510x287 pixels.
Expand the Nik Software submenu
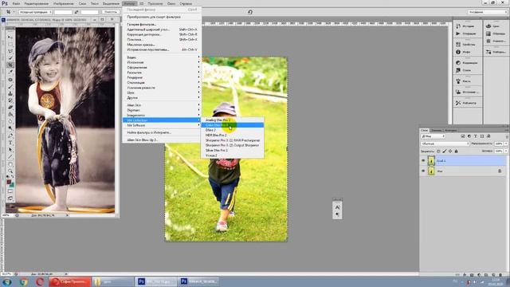[162, 125]
